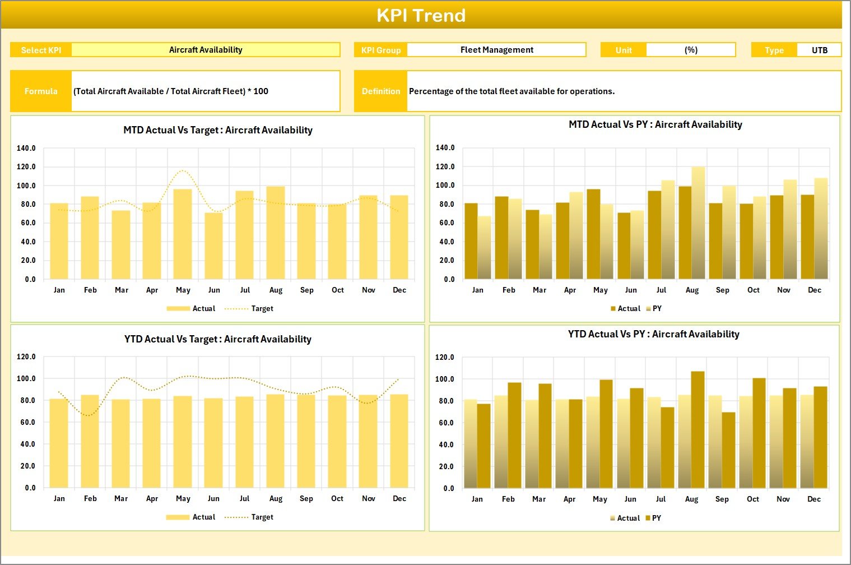Click the Select KPI yellow label

(x=41, y=50)
